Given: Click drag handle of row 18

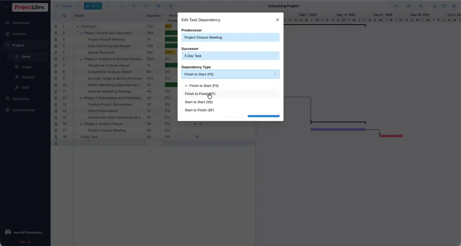Looking at the screenshot, I should pos(55,137).
